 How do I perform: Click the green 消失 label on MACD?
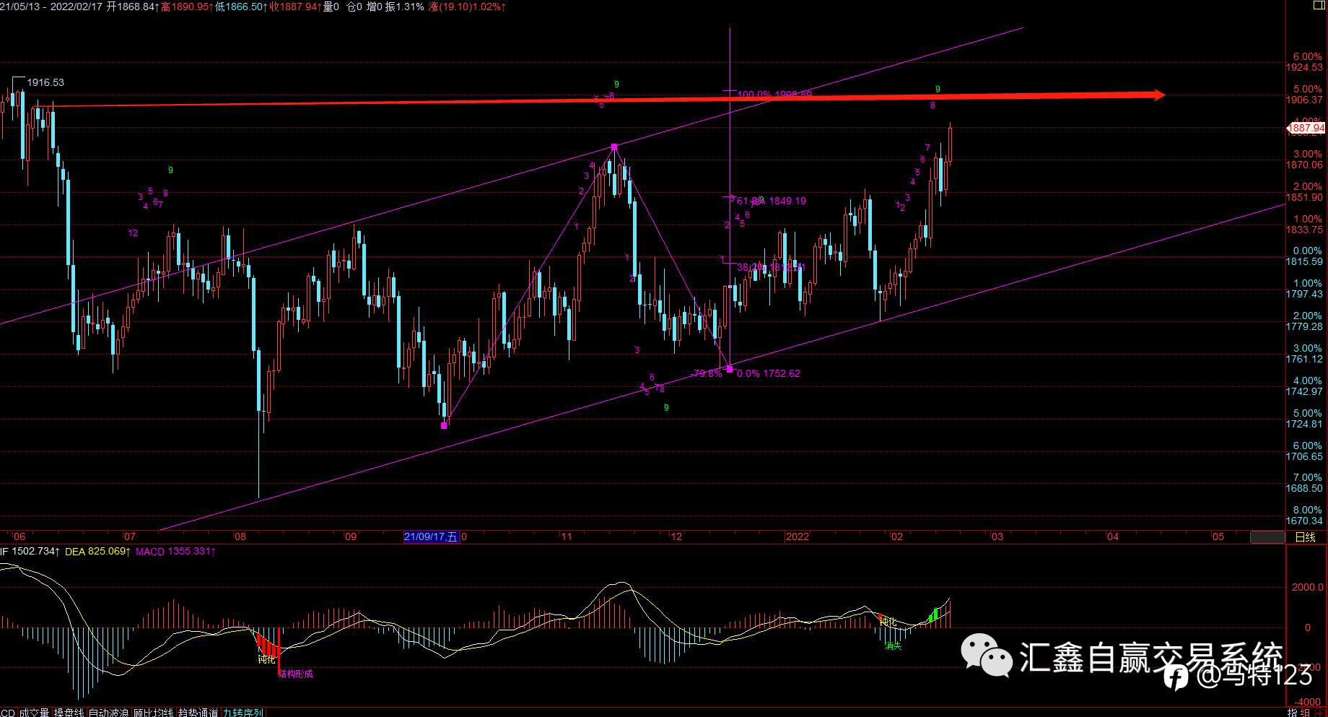[x=894, y=646]
